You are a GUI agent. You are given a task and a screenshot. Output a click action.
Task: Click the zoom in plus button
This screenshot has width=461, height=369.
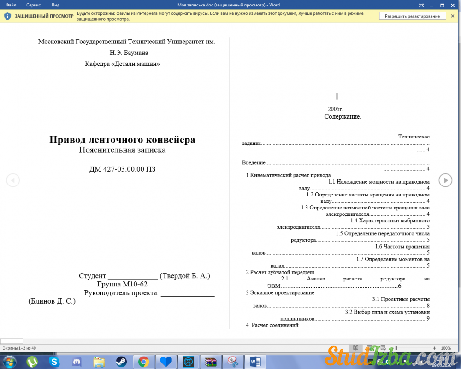434,348
